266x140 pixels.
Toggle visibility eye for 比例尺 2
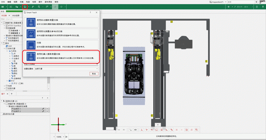tap(47, 111)
